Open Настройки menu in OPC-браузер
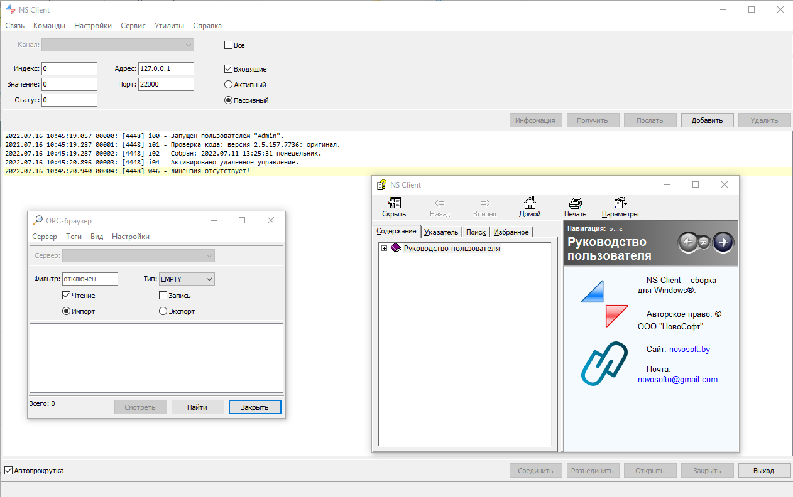The image size is (793, 497). tap(131, 237)
